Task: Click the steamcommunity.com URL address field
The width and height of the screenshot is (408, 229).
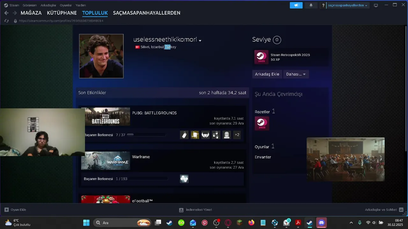Action: (61, 21)
